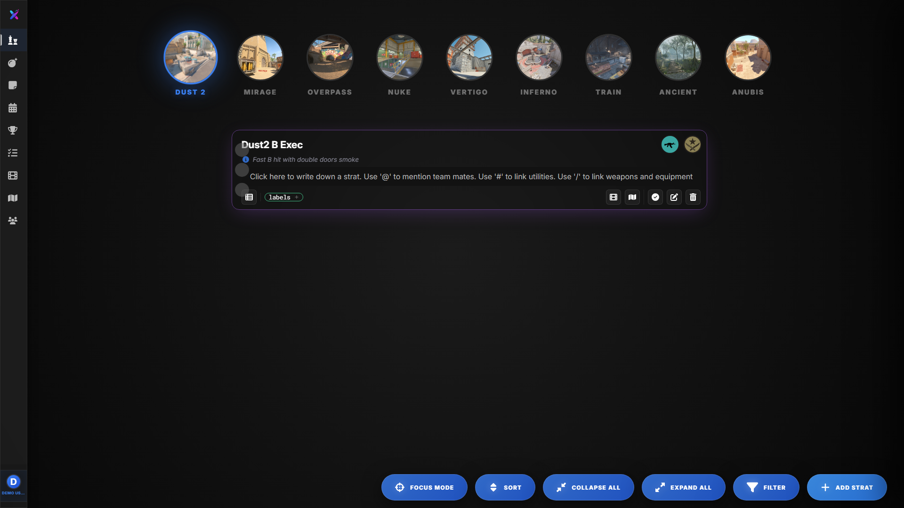
Task: Open the Filter options
Action: coord(766,487)
